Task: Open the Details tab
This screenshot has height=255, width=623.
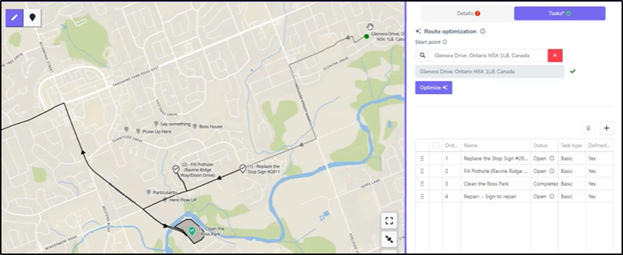Action: [468, 13]
